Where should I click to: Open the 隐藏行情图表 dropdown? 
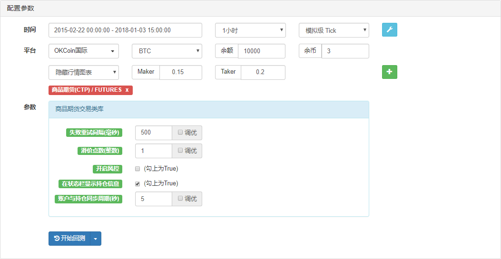83,72
